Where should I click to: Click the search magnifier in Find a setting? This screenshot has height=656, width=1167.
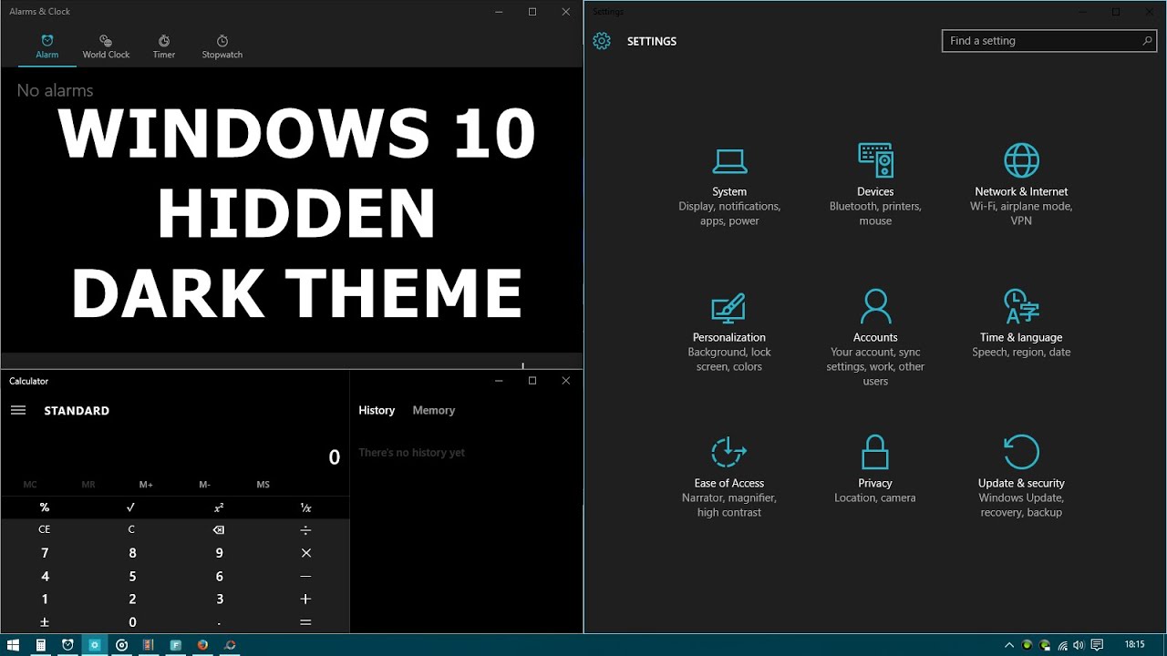[1147, 41]
